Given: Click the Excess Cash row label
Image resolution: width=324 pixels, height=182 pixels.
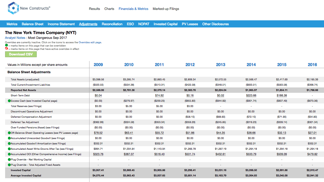Looking at the screenshot, I should pyautogui.click(x=34, y=101).
